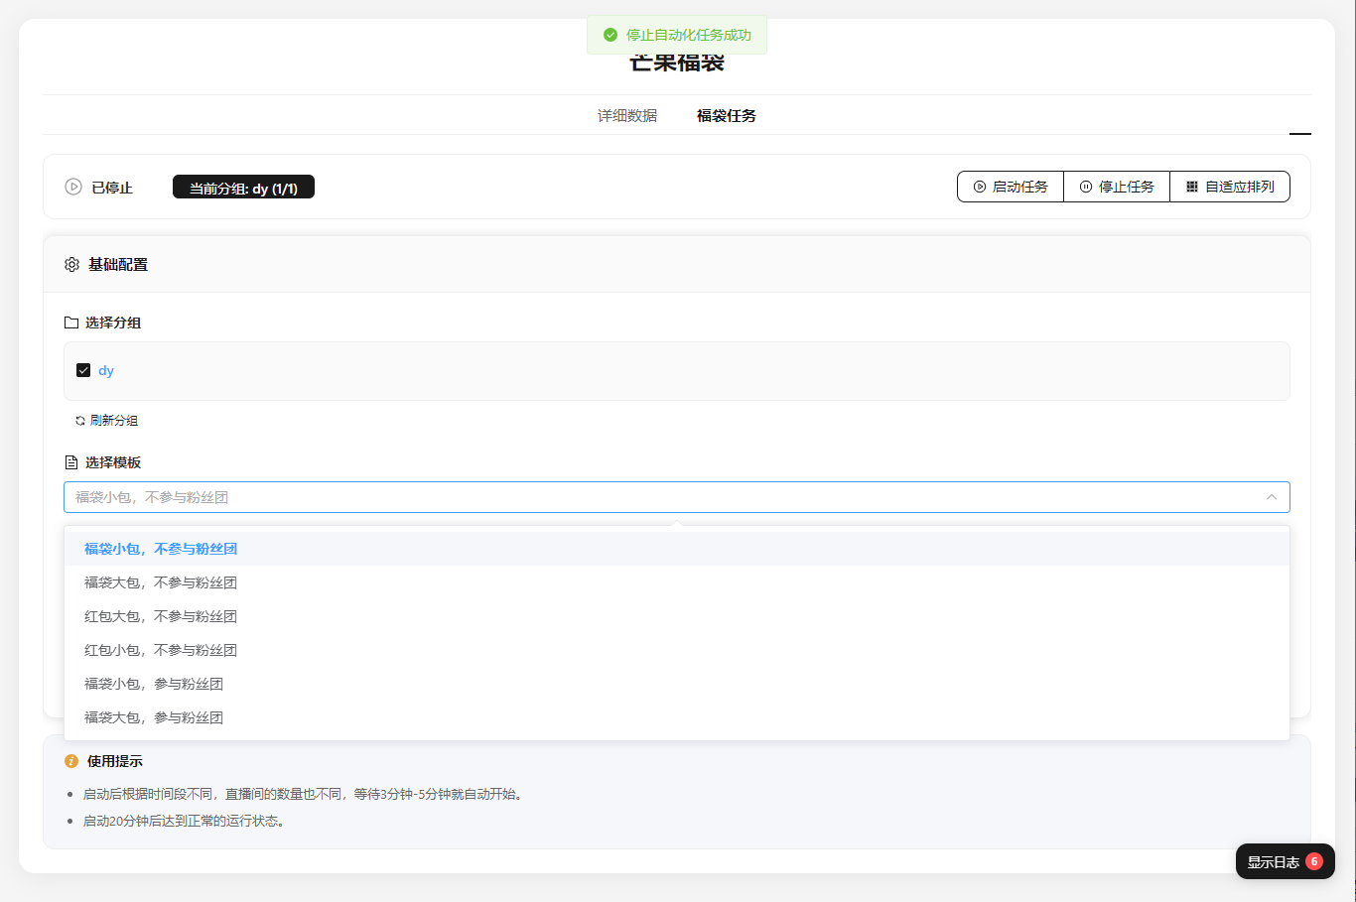This screenshot has height=902, width=1356.
Task: Pick the 福袋大包,参与粉丝团 template
Action: (154, 717)
